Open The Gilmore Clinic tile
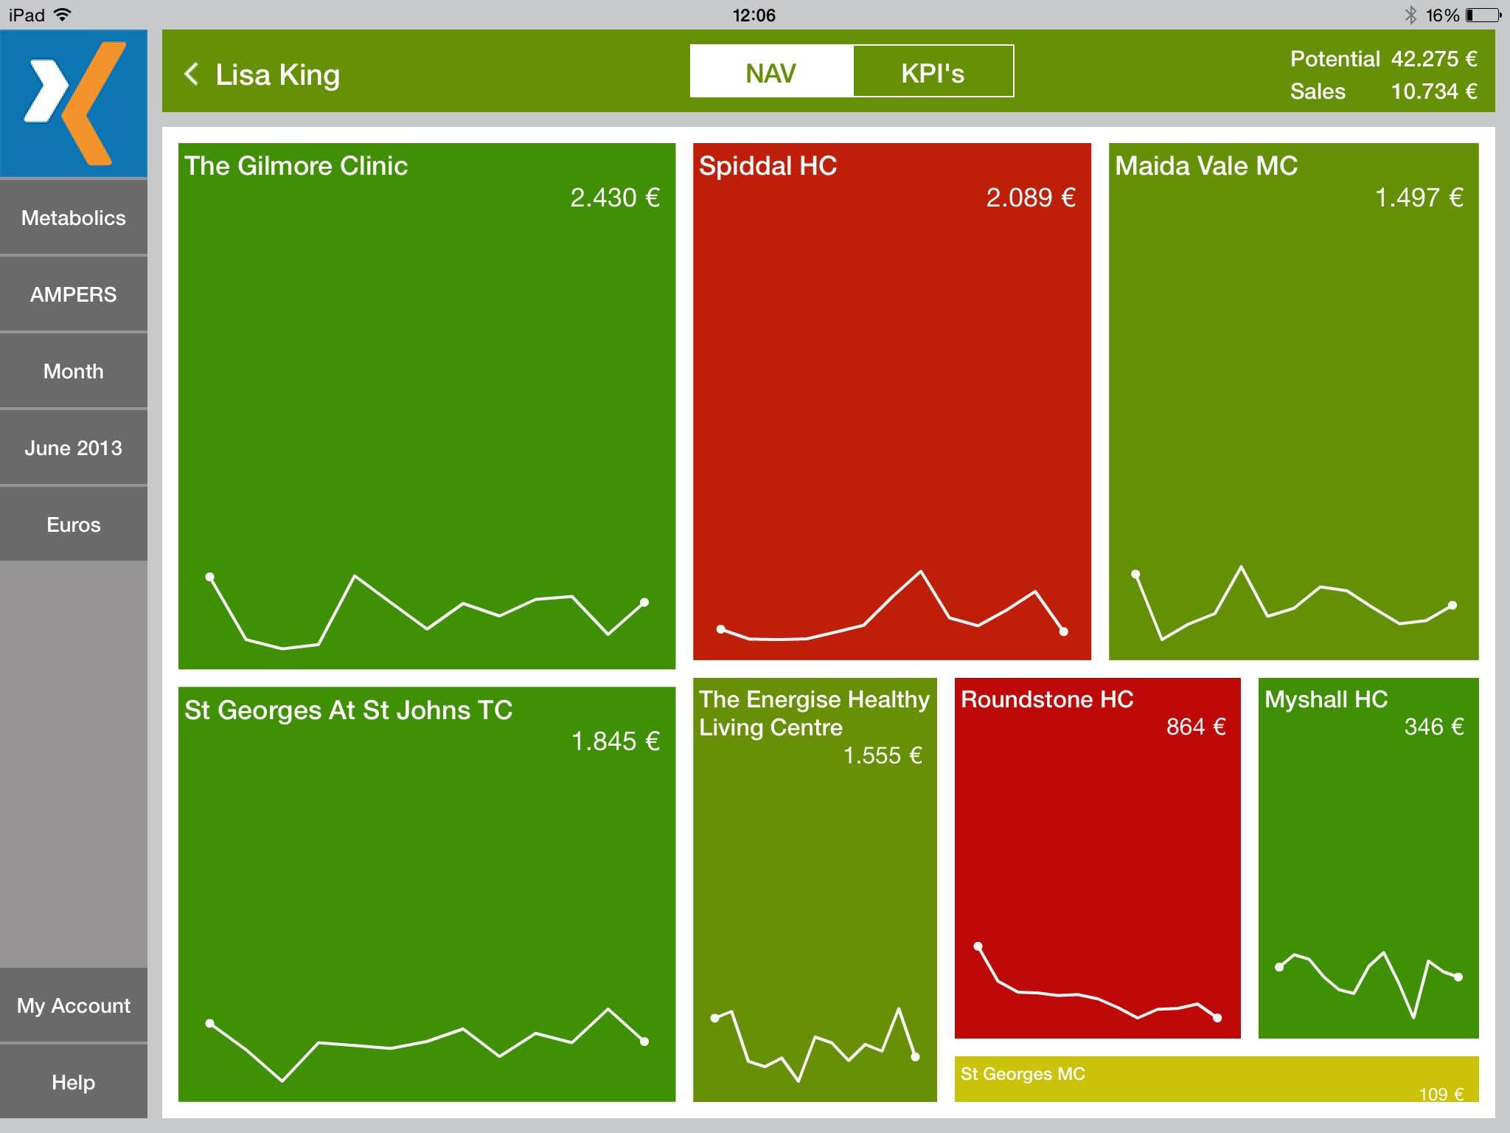Image resolution: width=1510 pixels, height=1133 pixels. click(426, 406)
